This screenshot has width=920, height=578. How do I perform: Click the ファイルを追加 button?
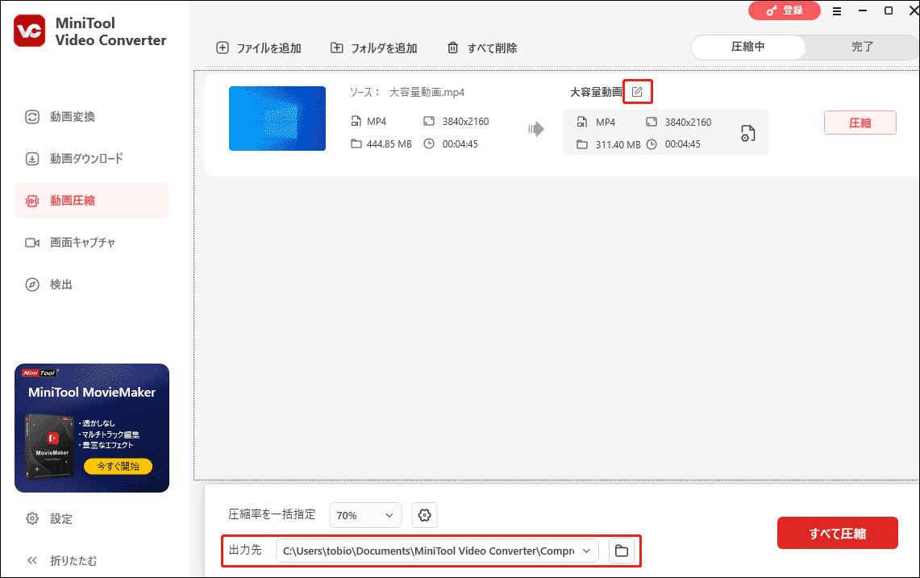tap(259, 48)
